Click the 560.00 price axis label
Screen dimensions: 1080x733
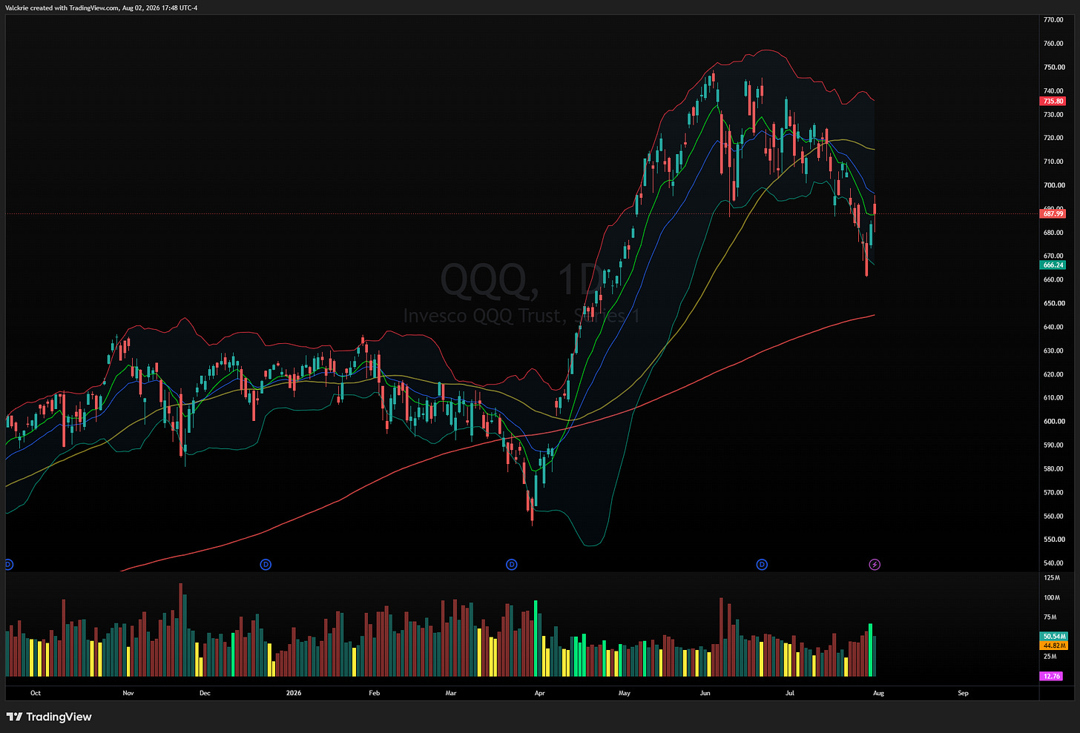click(1054, 517)
